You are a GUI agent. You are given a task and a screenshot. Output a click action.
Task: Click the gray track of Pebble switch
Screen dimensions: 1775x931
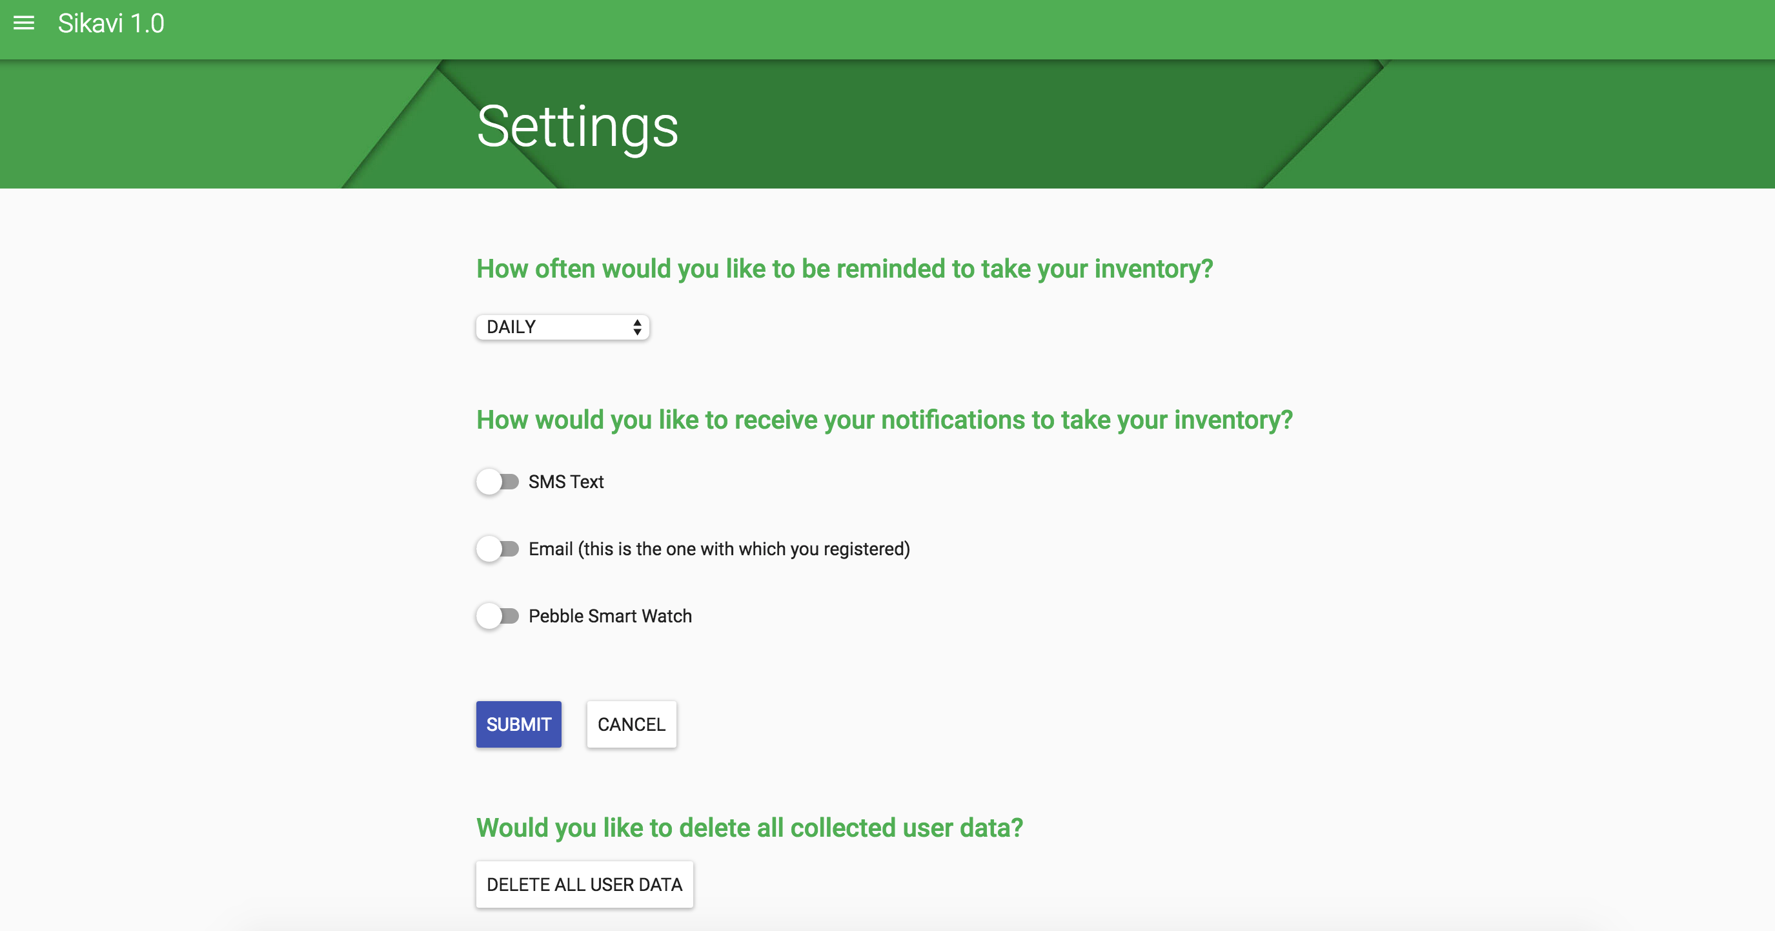pos(511,616)
